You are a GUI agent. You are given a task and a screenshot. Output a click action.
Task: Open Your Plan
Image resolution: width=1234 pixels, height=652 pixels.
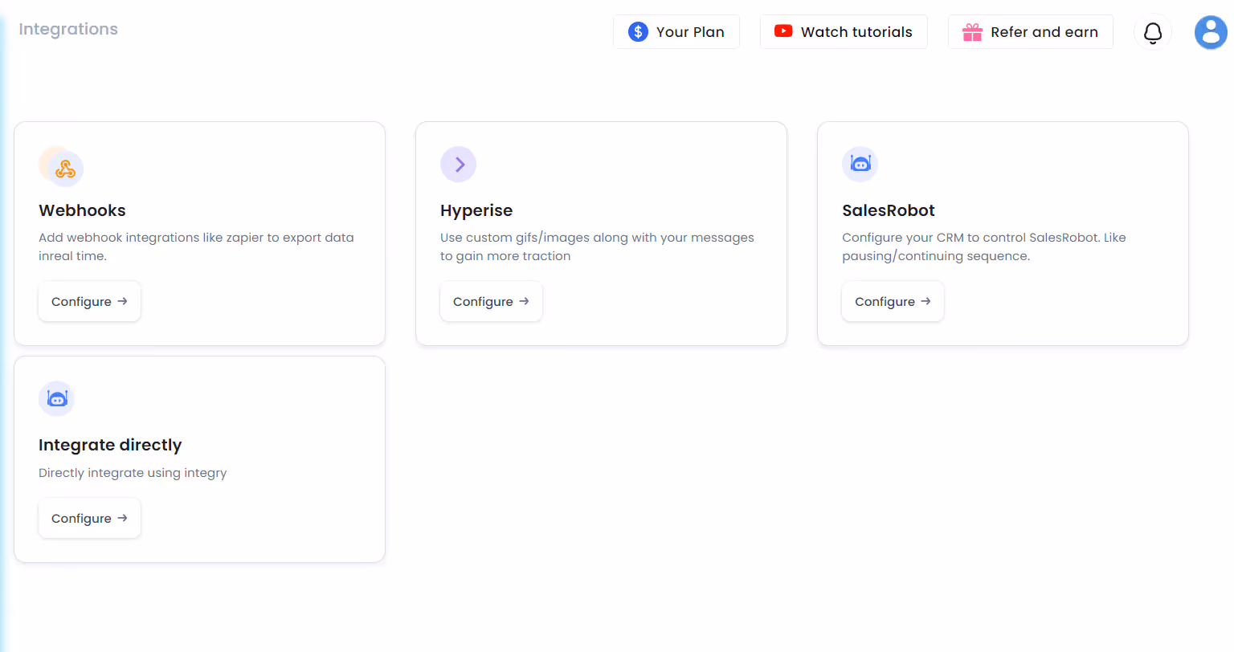coord(676,31)
